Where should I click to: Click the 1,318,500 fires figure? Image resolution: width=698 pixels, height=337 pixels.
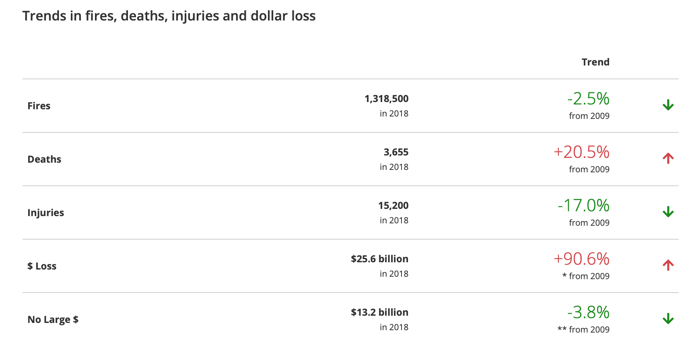coord(386,99)
